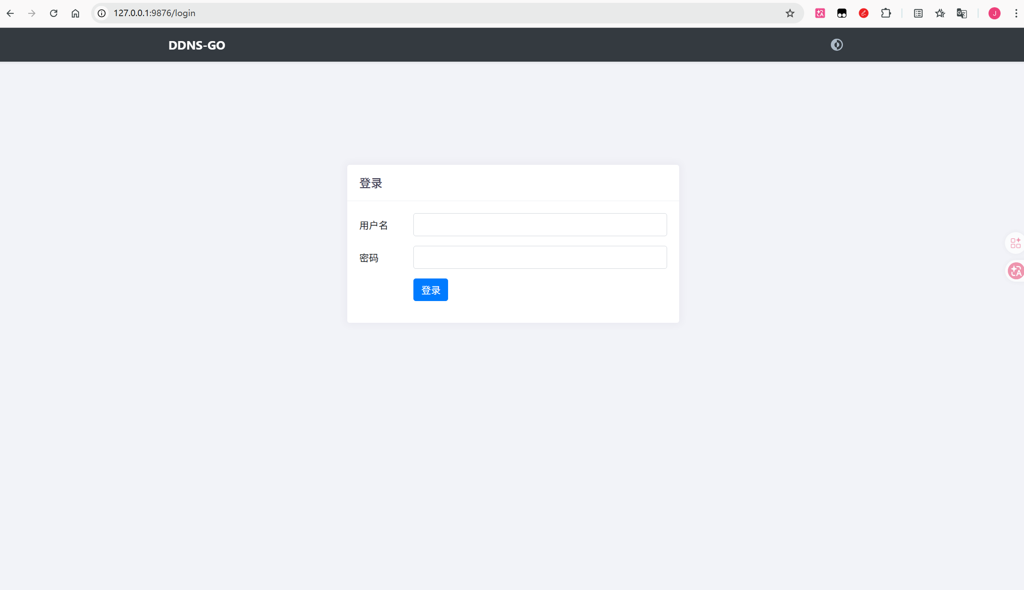Click the floating pink translate bubble

[x=1016, y=271]
